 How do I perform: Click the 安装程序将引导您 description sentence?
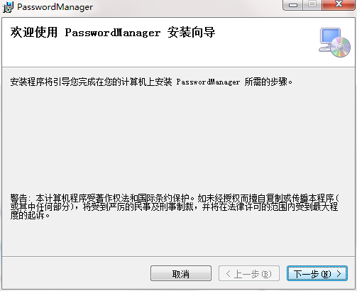tap(151, 82)
